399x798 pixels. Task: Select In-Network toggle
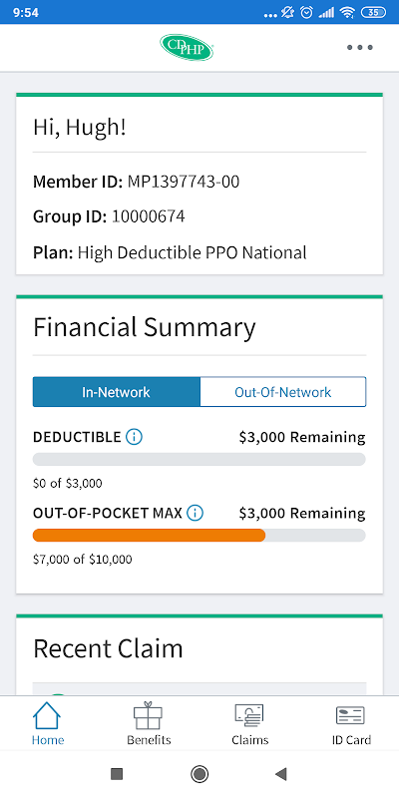(x=116, y=392)
